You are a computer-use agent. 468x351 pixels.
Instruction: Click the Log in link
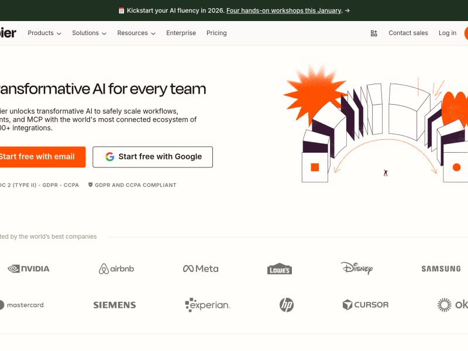coord(448,33)
